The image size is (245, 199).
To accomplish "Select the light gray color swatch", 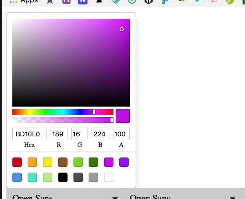I will 94,177.
